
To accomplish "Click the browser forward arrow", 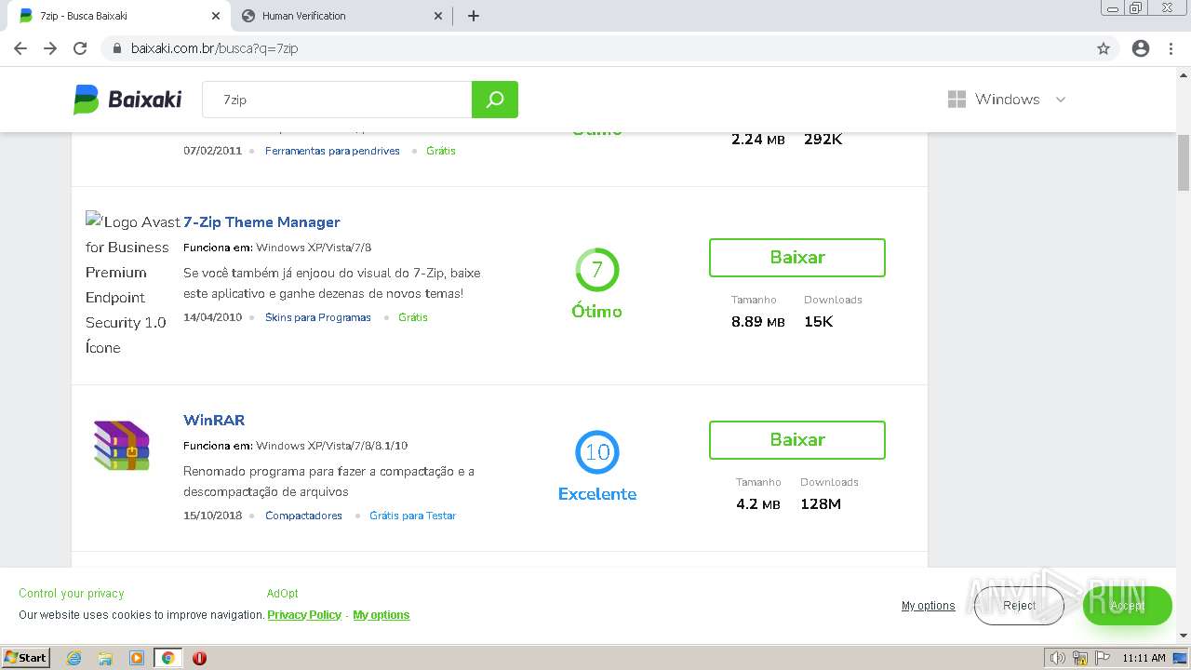I will [x=50, y=48].
